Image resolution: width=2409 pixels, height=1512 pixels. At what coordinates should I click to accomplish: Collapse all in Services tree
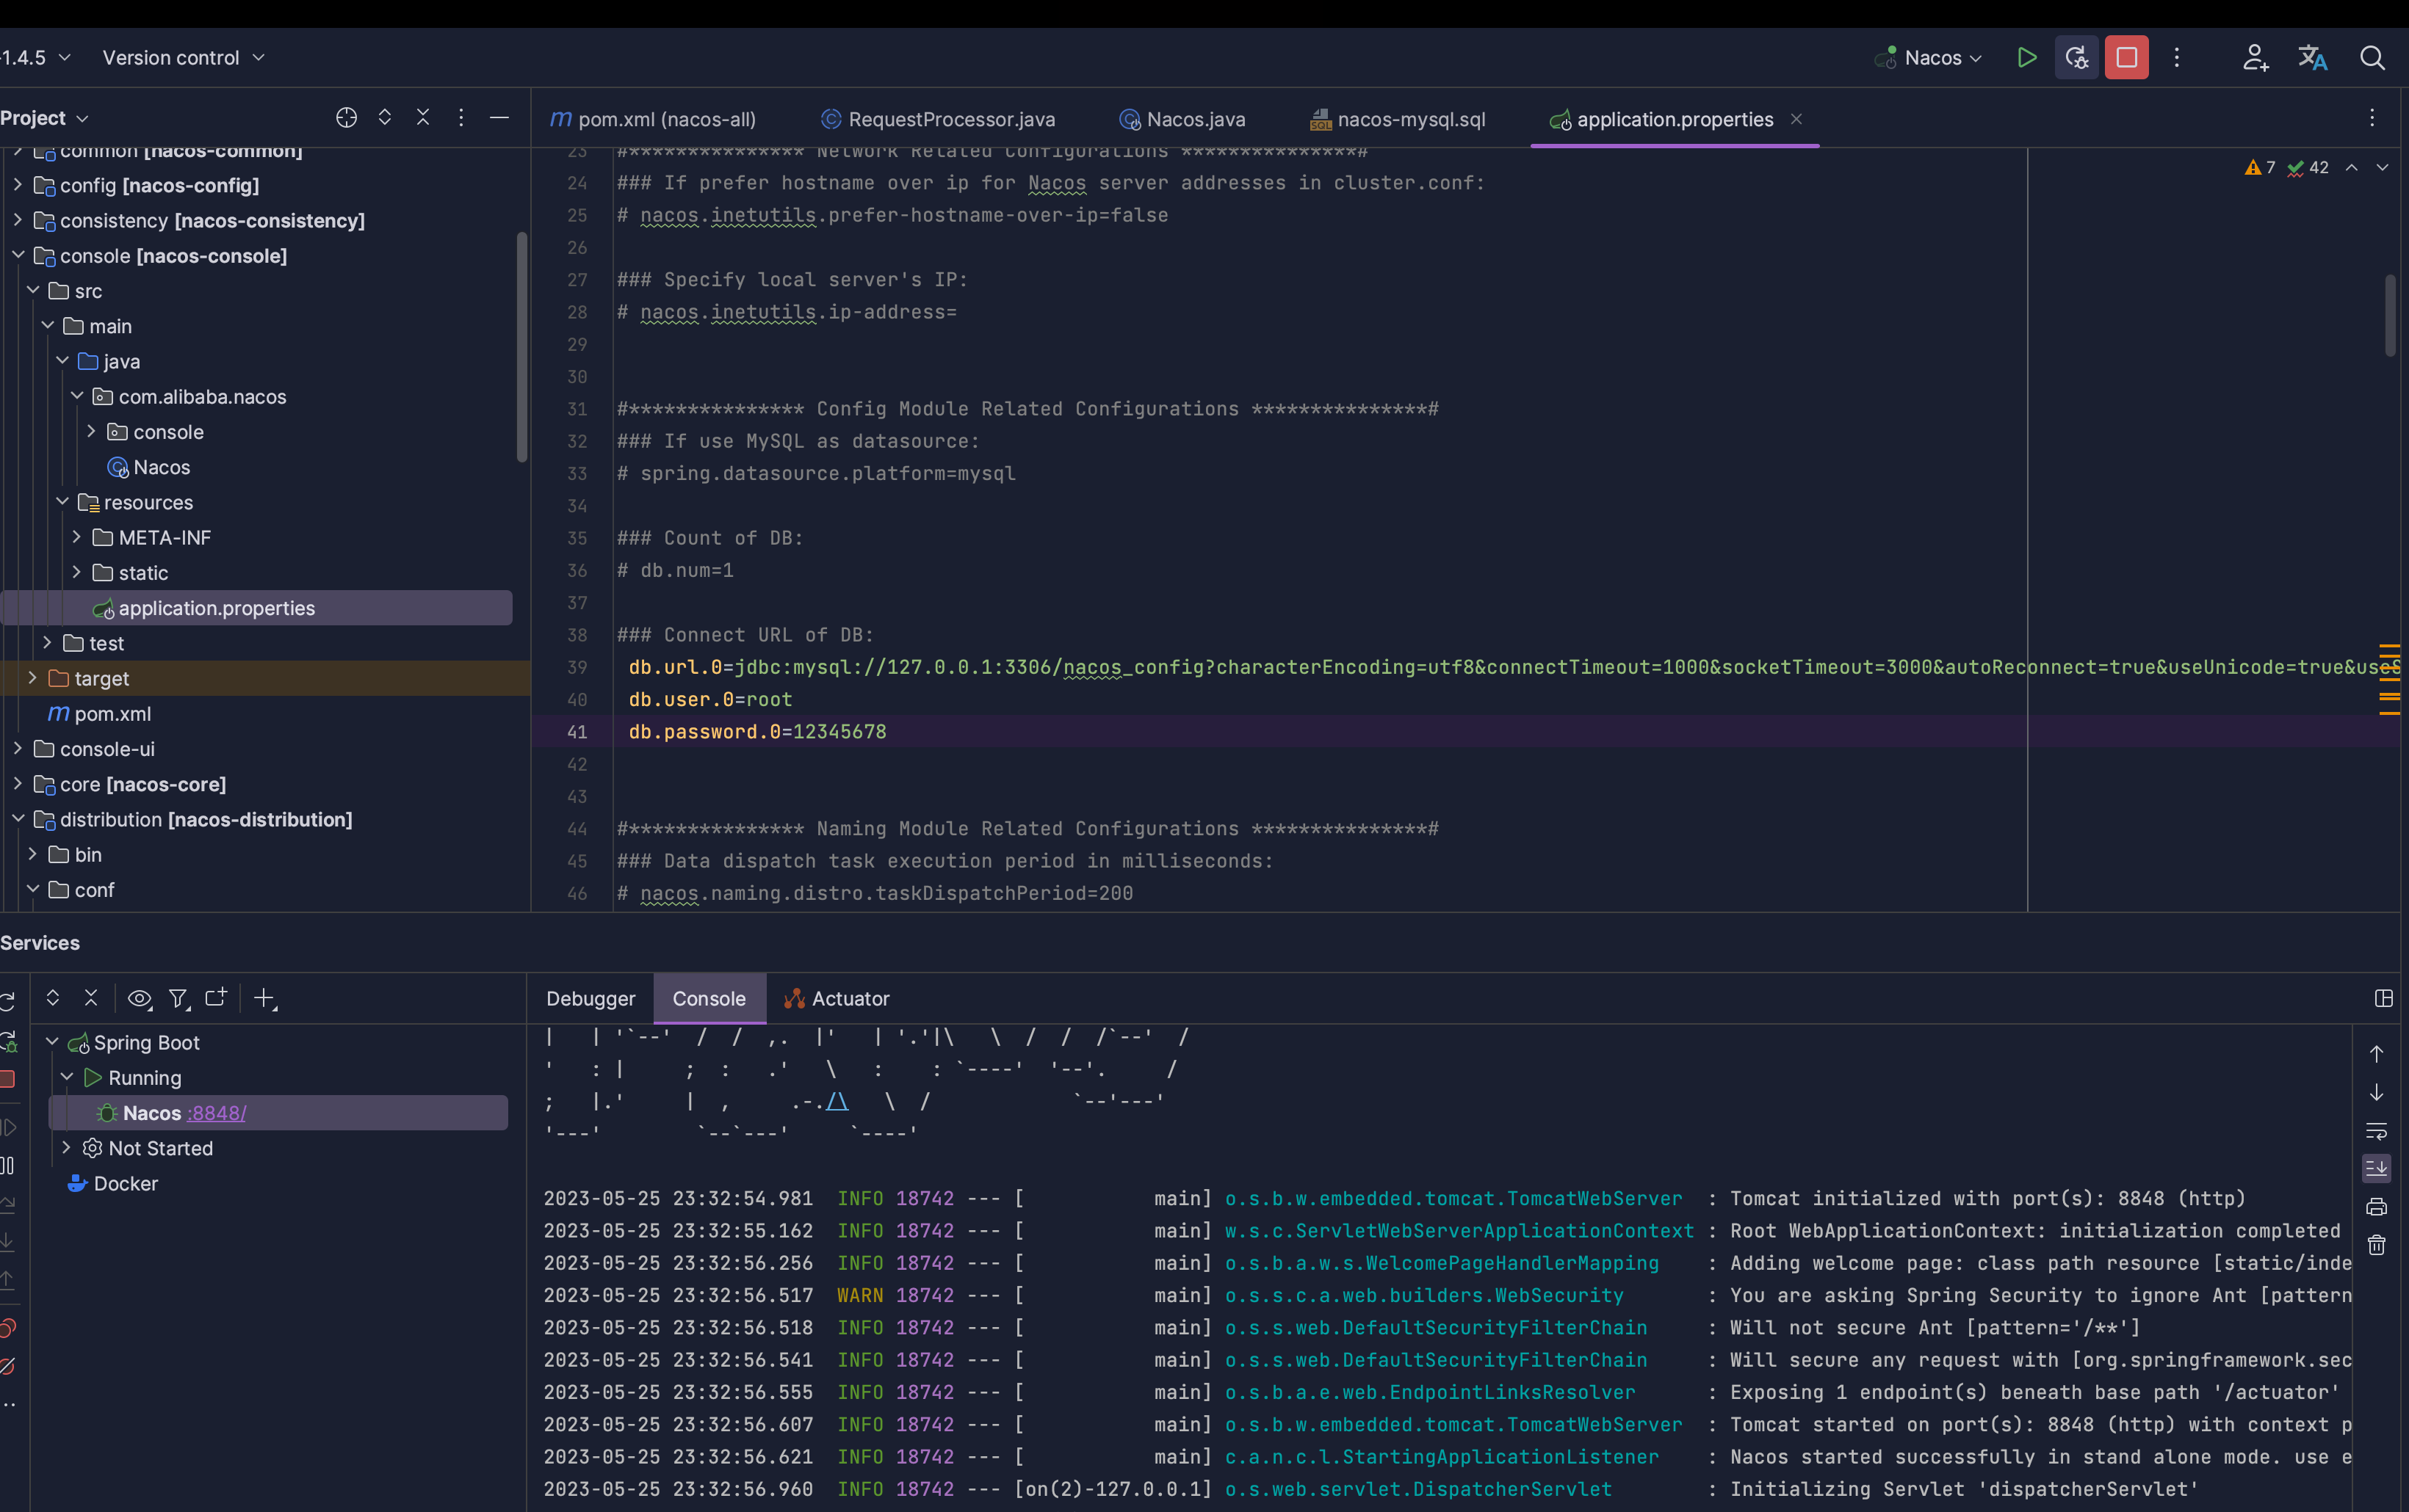tap(91, 998)
